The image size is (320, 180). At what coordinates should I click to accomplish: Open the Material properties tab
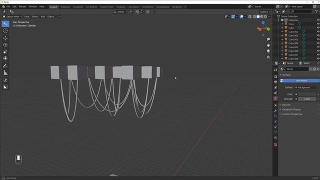tap(275, 138)
